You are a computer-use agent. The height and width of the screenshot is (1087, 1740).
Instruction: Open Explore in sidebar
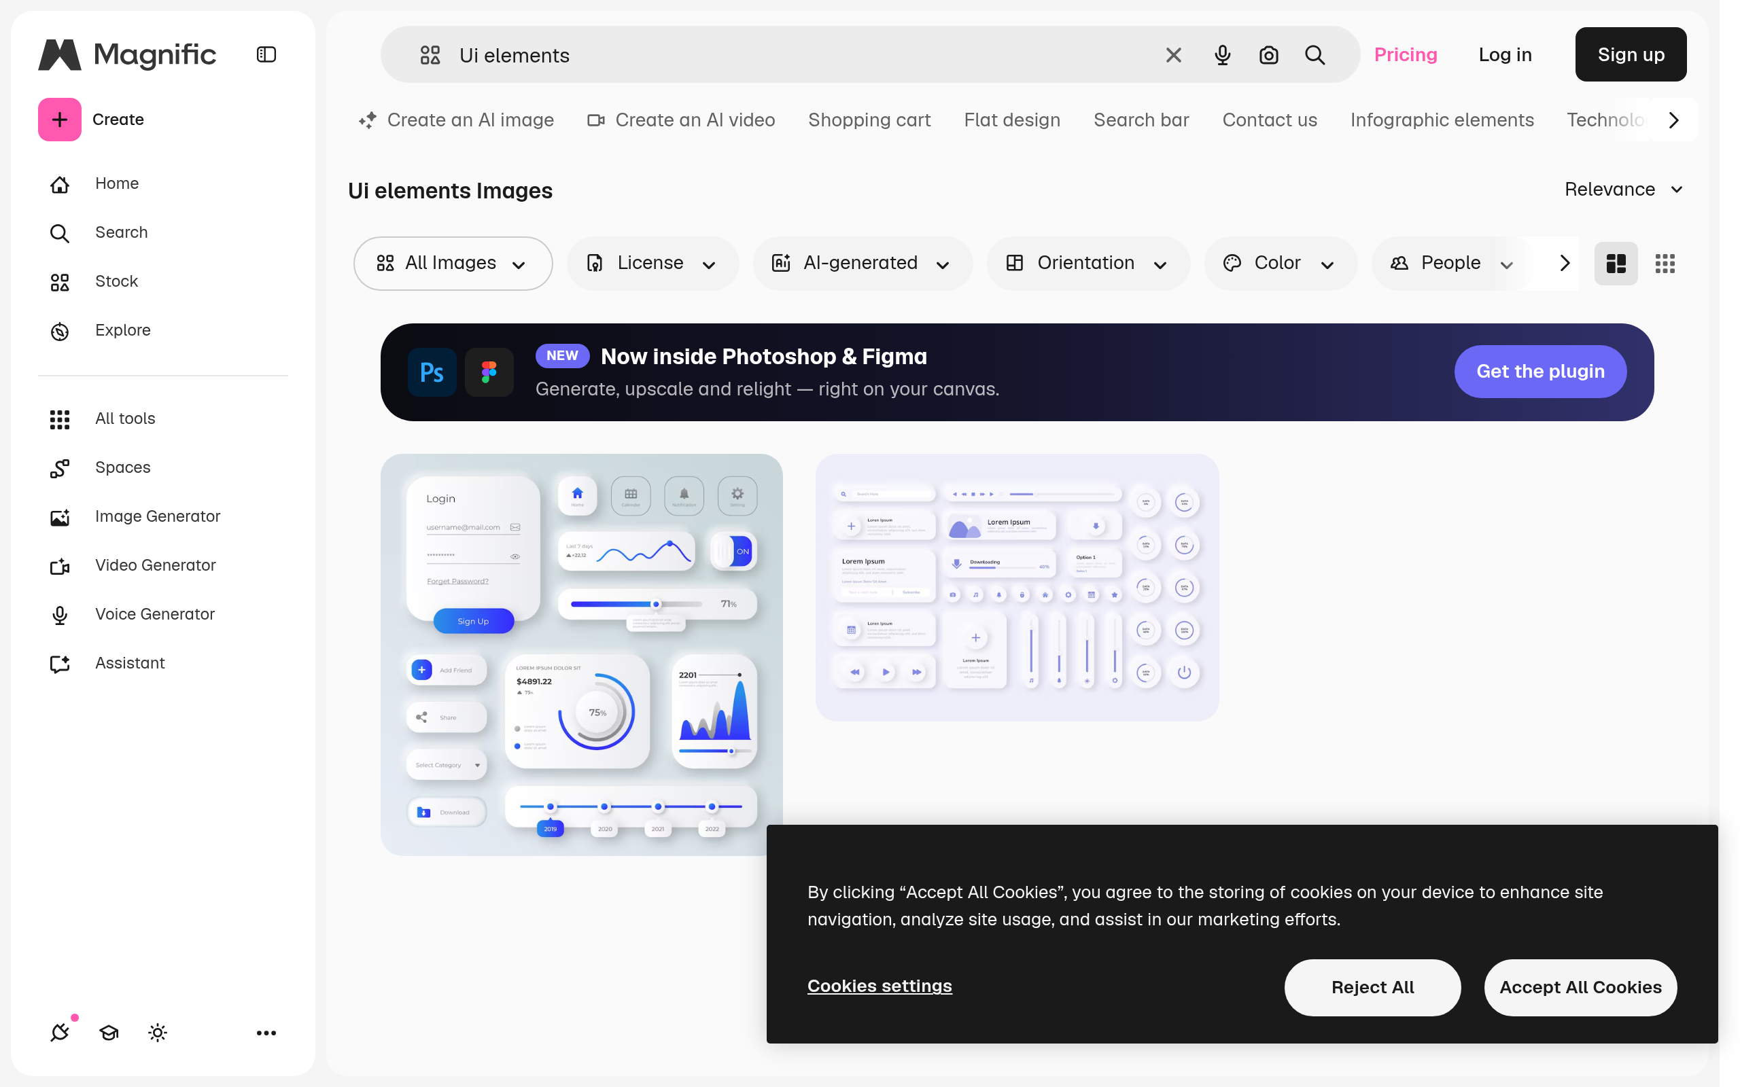[x=100, y=330]
